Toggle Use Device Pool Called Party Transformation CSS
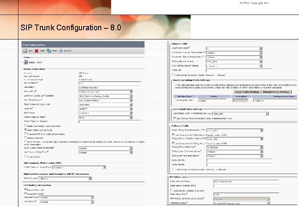The width and height of the screenshot is (299, 207). coord(173,135)
